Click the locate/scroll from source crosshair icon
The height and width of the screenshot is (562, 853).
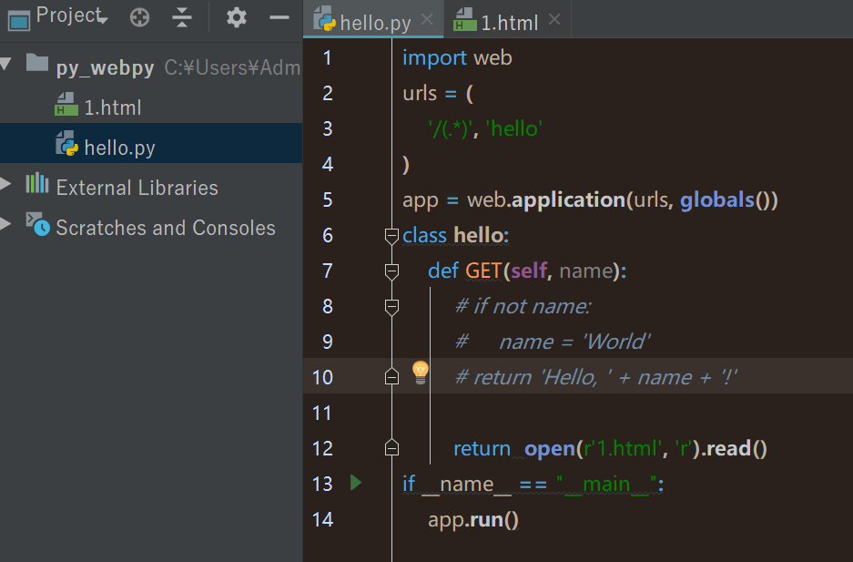coord(139,17)
